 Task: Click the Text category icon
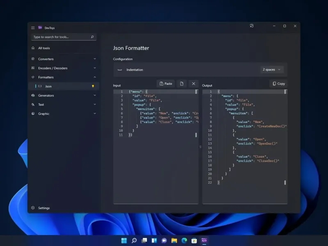click(x=33, y=105)
